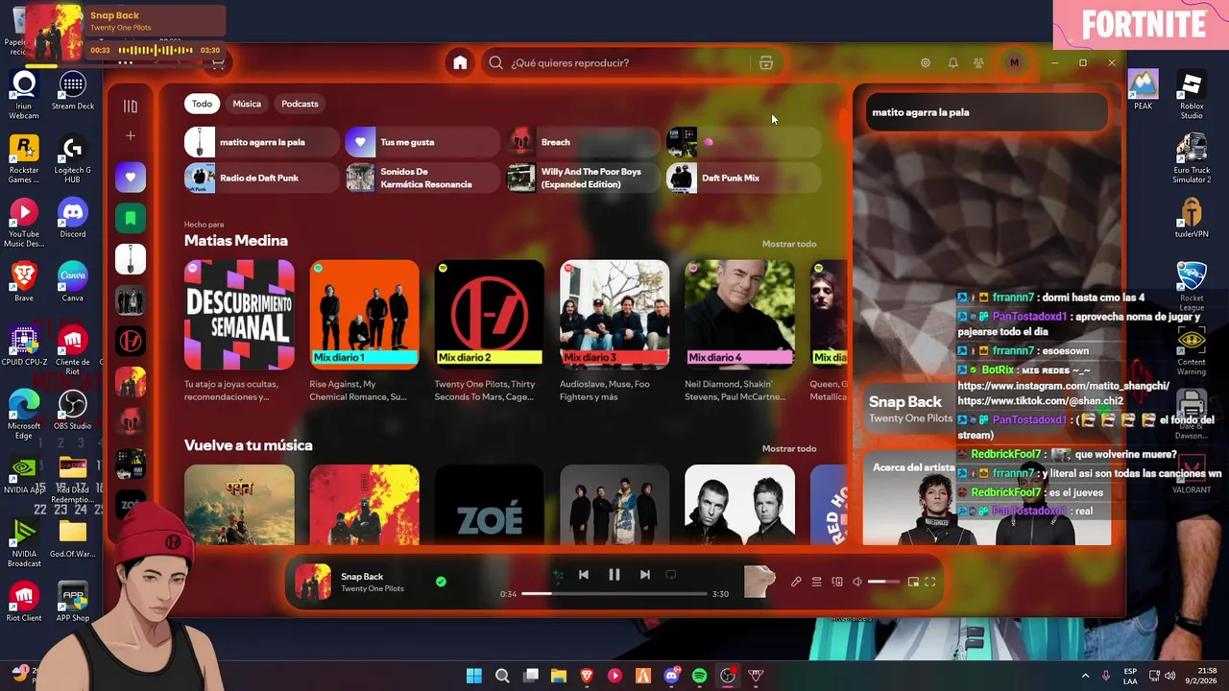Screen dimensions: 1229x691
Task: Open the settings gear icon in top bar
Action: 926,62
